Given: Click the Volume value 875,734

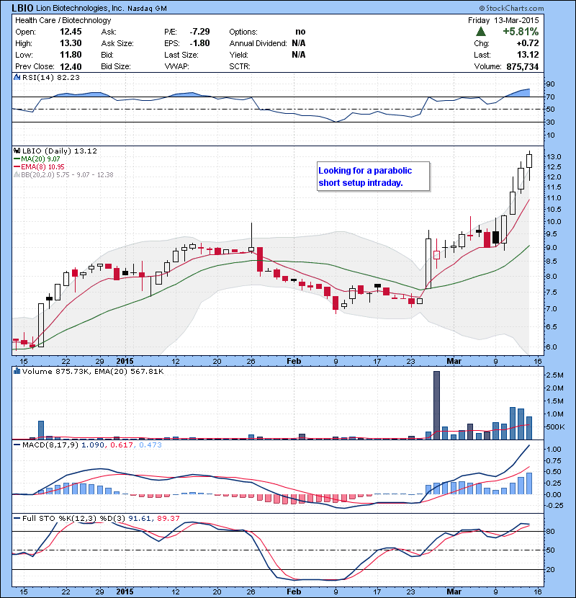Looking at the screenshot, I should pos(522,66).
